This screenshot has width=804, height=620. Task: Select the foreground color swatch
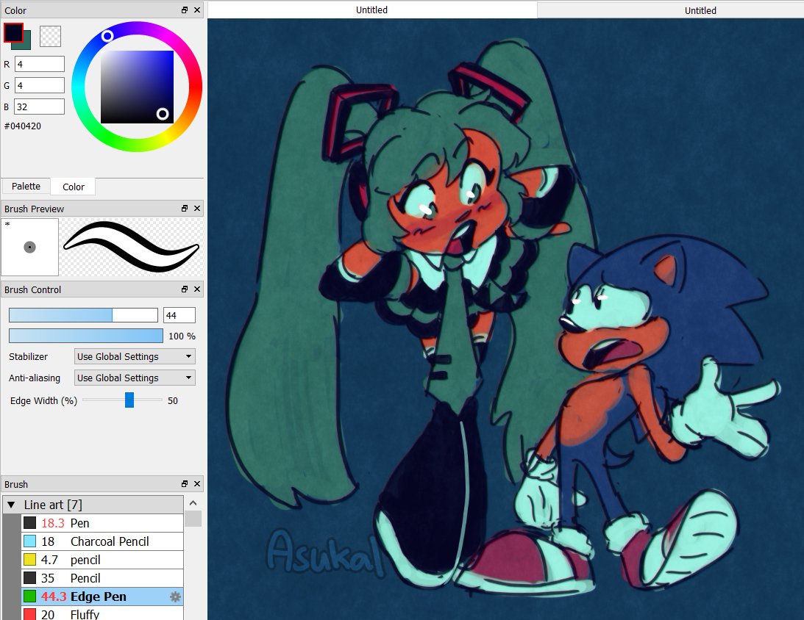(13, 32)
